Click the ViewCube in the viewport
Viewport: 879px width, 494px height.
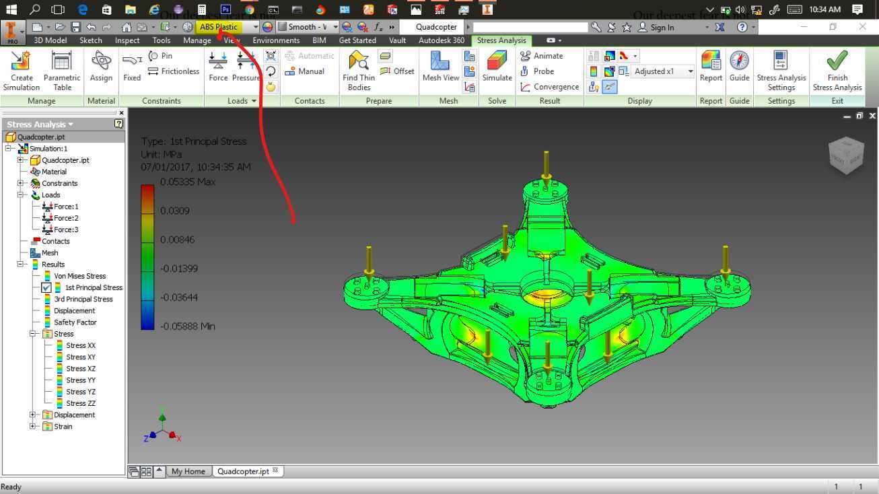pos(846,155)
